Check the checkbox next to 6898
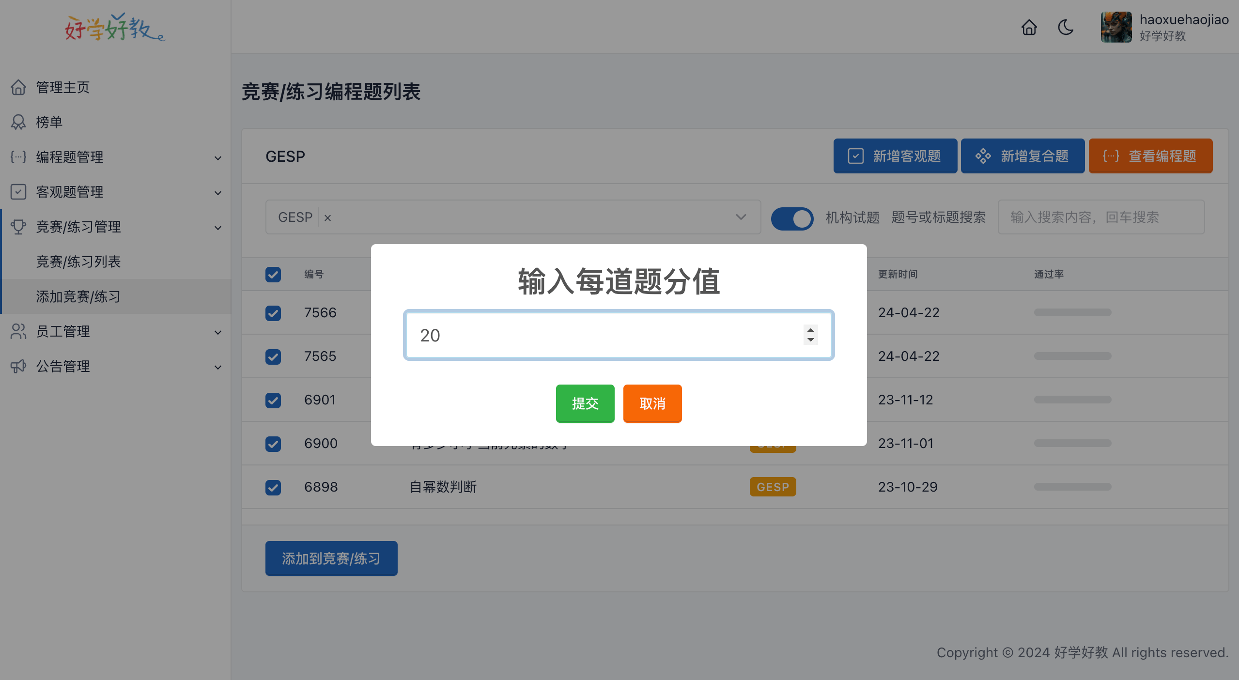1239x680 pixels. pyautogui.click(x=273, y=486)
